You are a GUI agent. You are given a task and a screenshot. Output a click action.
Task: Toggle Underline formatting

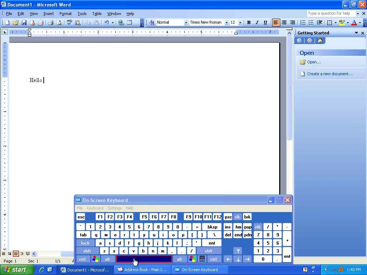(x=265, y=23)
